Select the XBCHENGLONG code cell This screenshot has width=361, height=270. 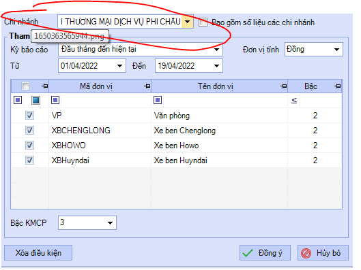pos(100,131)
